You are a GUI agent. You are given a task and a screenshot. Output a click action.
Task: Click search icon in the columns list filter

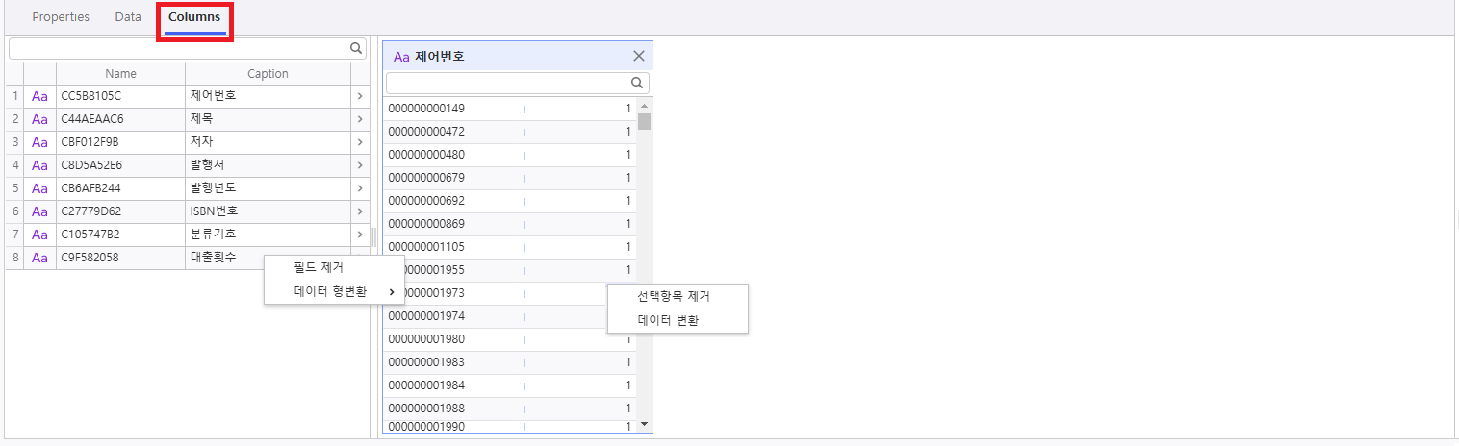click(x=355, y=47)
